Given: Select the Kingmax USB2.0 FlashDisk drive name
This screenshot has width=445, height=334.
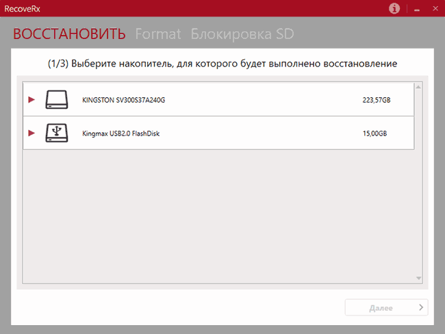Looking at the screenshot, I should pos(121,133).
